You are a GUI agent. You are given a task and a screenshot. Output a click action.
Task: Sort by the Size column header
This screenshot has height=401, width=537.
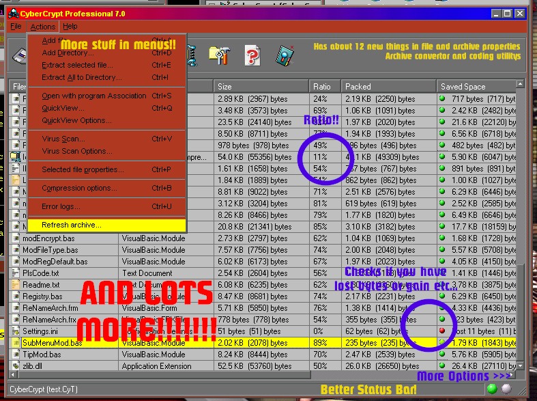coord(261,86)
